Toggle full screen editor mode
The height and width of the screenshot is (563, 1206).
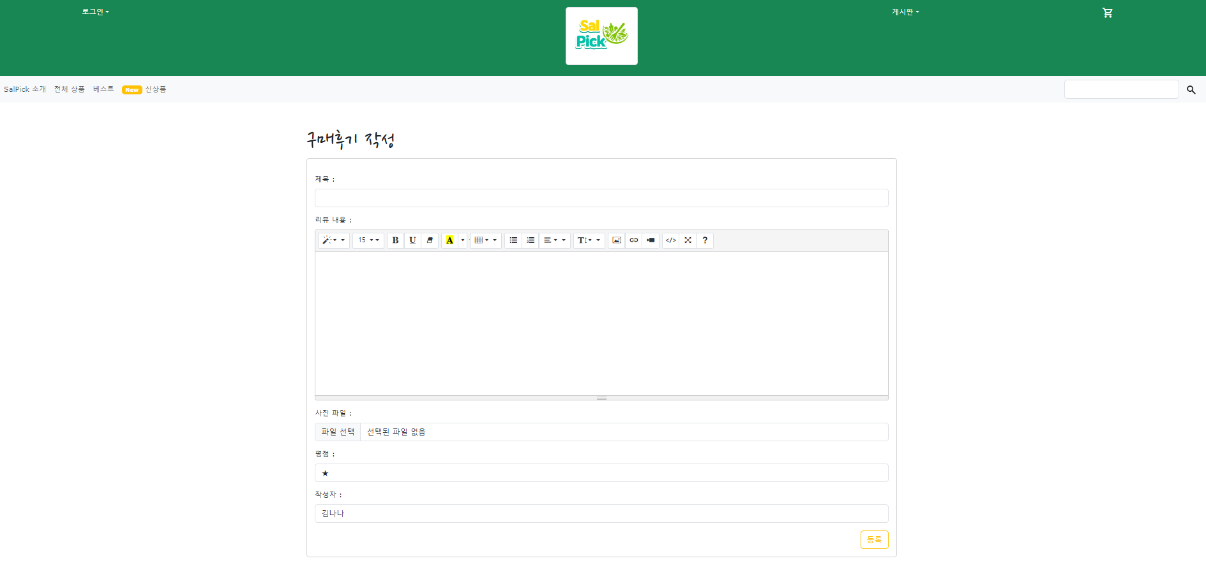(x=688, y=240)
